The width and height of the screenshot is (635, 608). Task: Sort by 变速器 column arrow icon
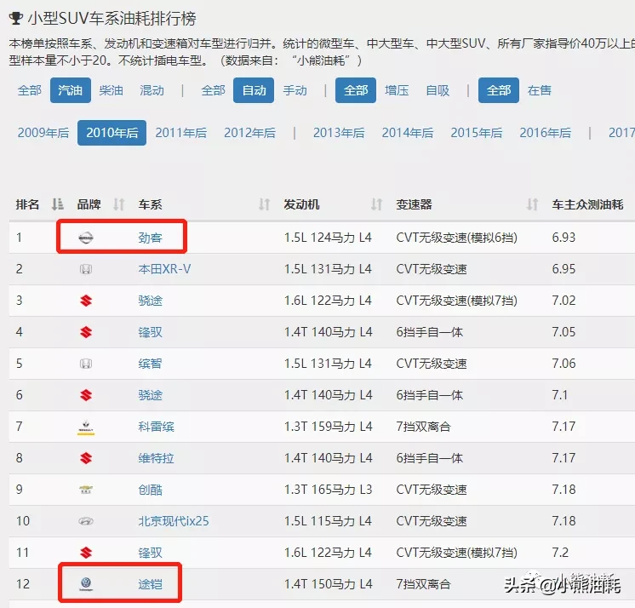click(532, 204)
